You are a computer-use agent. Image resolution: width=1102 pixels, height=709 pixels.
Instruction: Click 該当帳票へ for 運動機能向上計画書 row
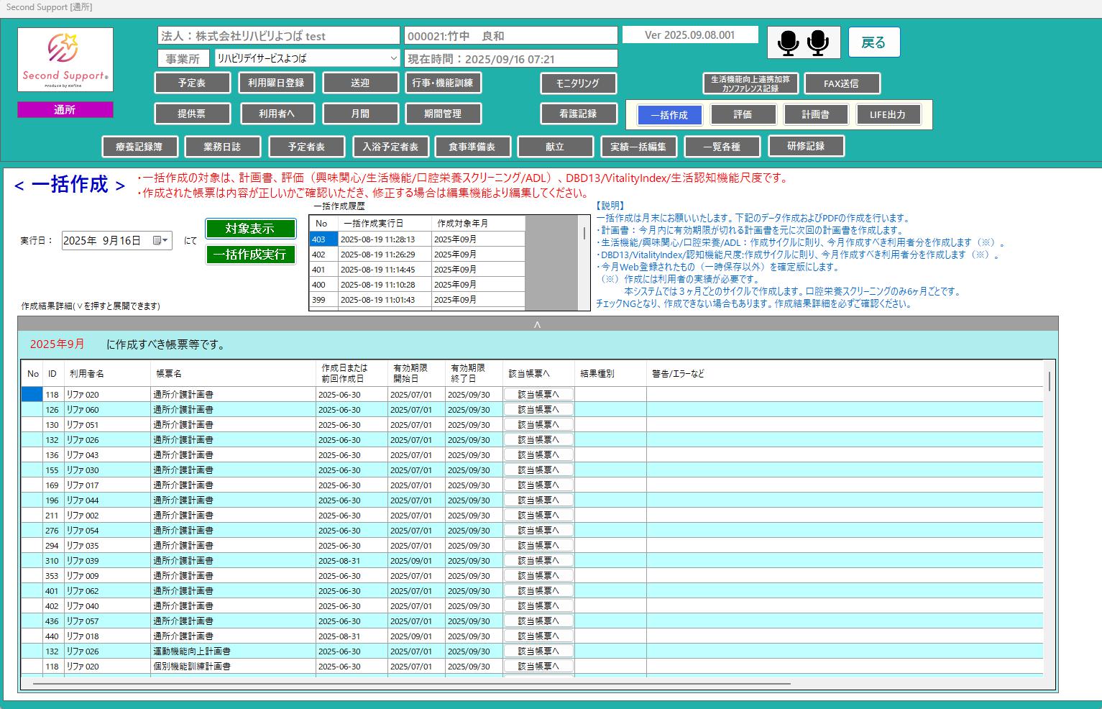coord(538,651)
